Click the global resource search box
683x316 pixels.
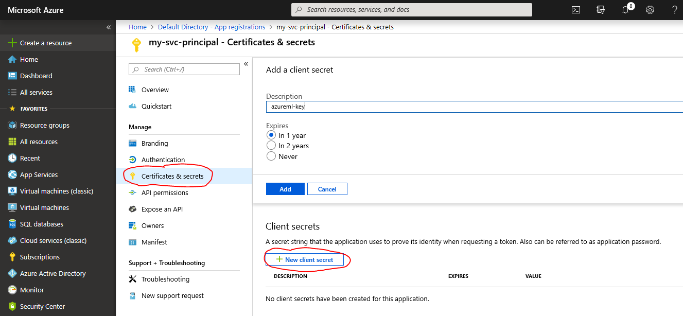click(x=412, y=10)
